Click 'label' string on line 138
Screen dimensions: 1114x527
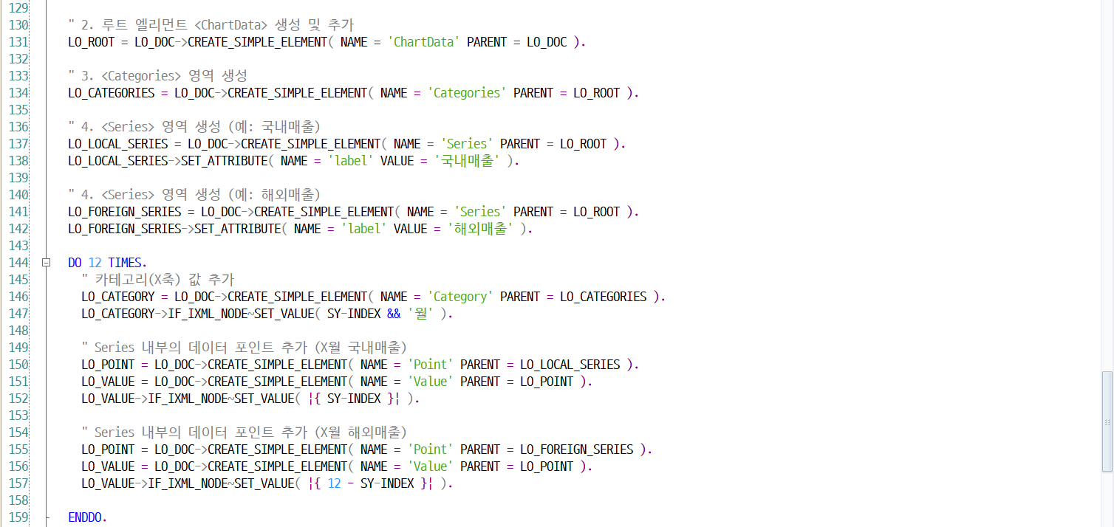(x=350, y=161)
